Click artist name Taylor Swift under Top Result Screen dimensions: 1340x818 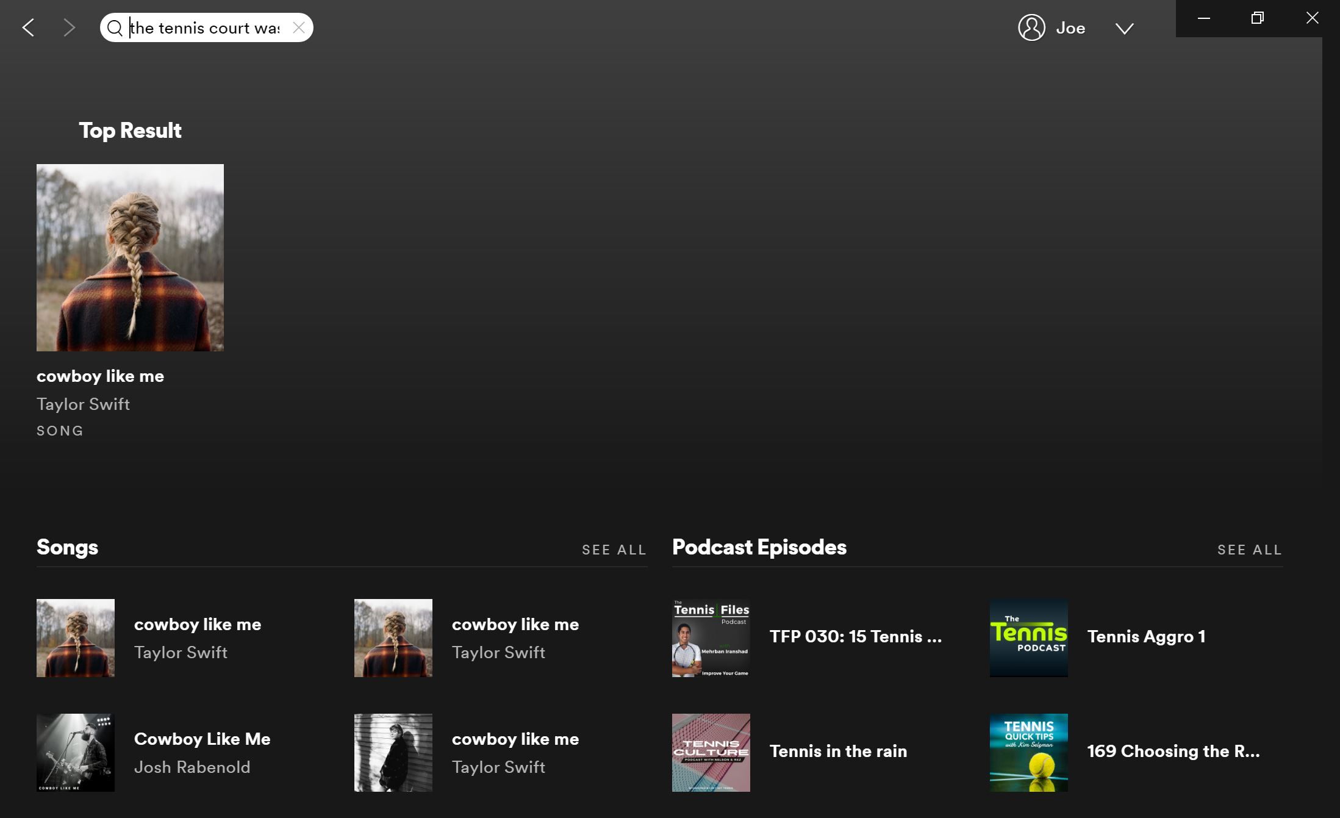(83, 404)
